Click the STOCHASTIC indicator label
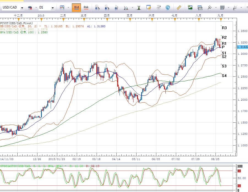 (x=50, y=166)
